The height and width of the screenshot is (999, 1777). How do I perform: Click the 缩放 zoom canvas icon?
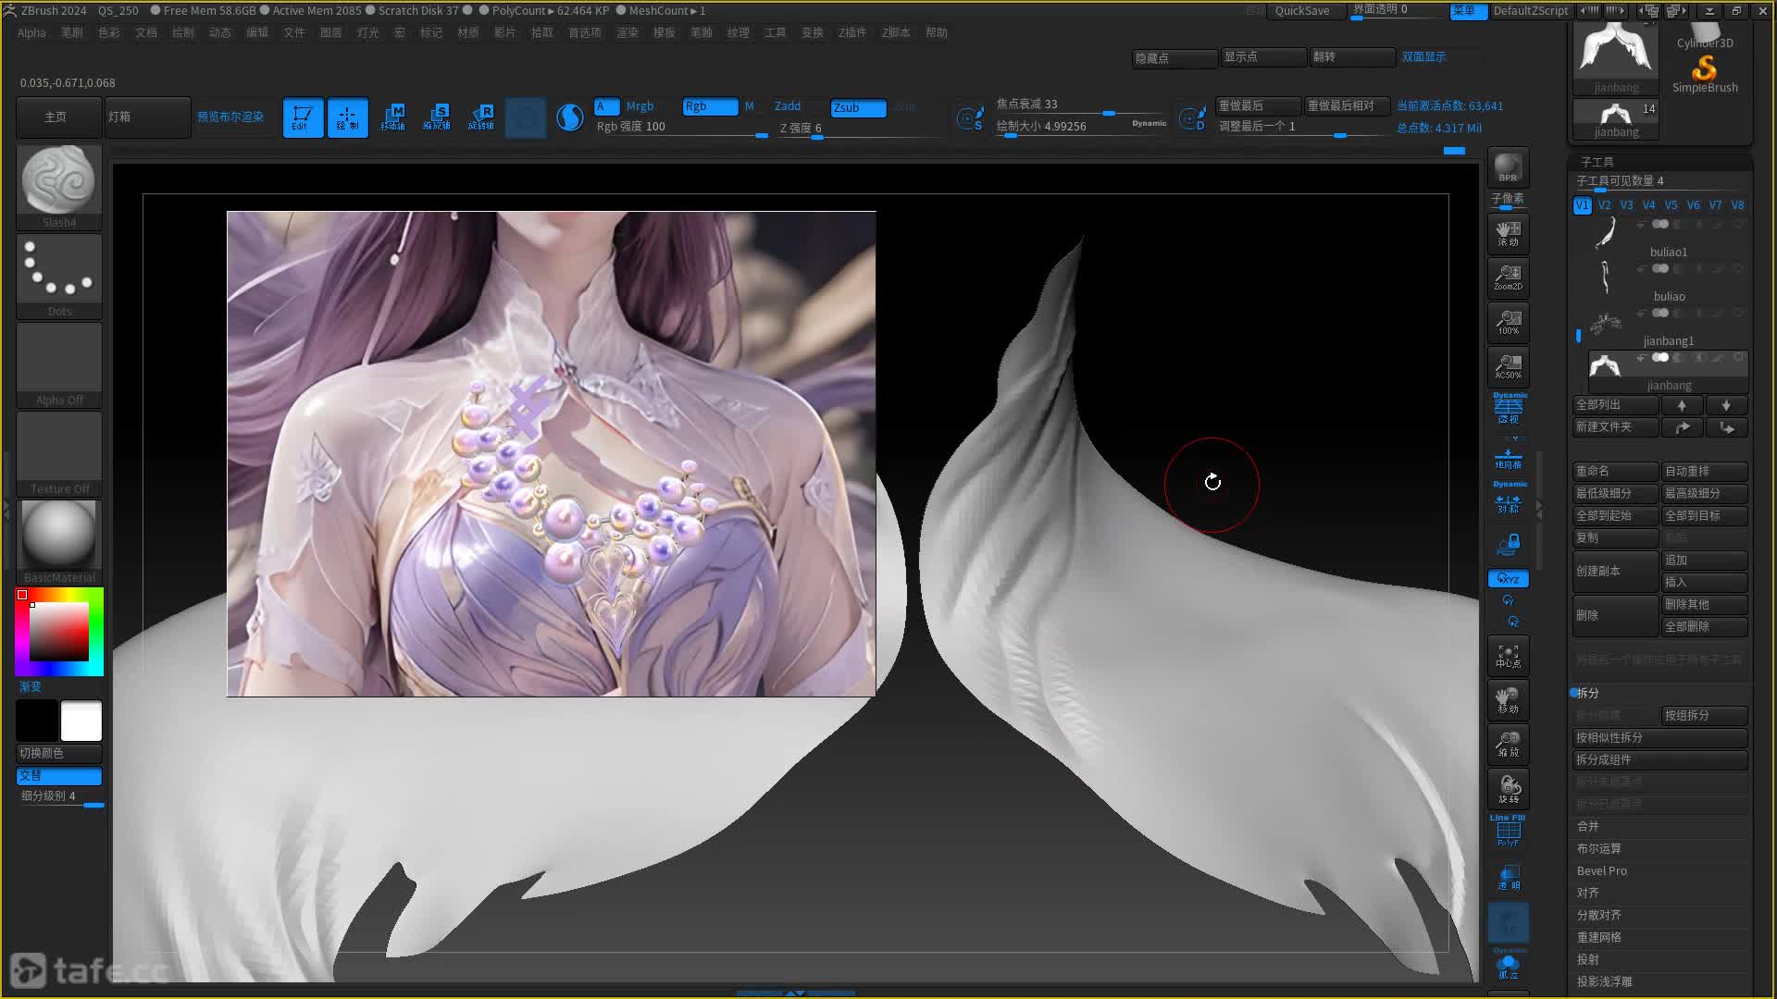(1508, 745)
